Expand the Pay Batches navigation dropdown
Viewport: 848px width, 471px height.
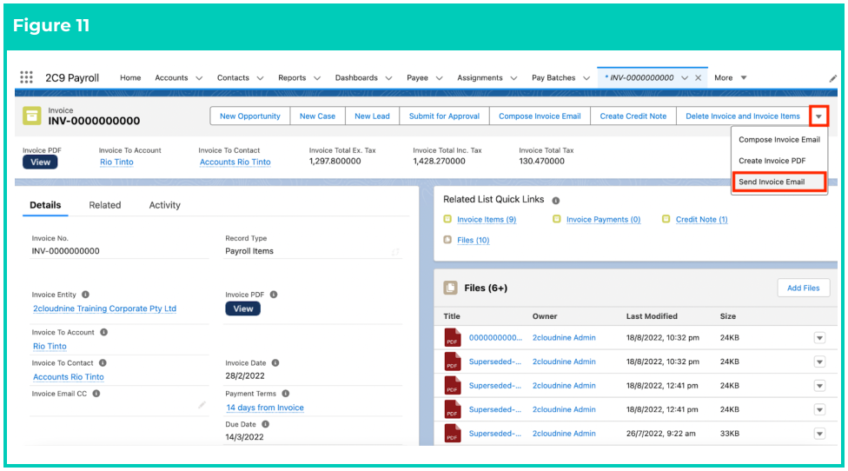pos(586,78)
